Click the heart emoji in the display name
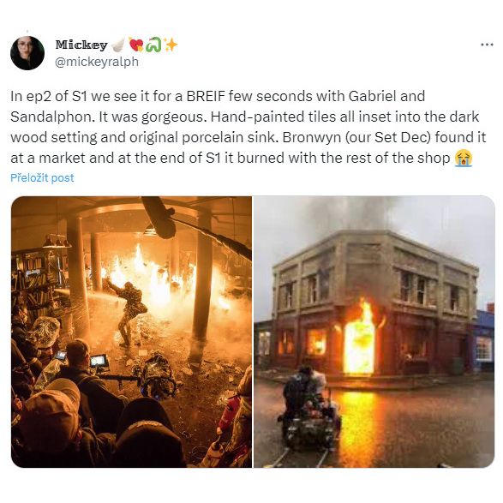 (x=136, y=45)
